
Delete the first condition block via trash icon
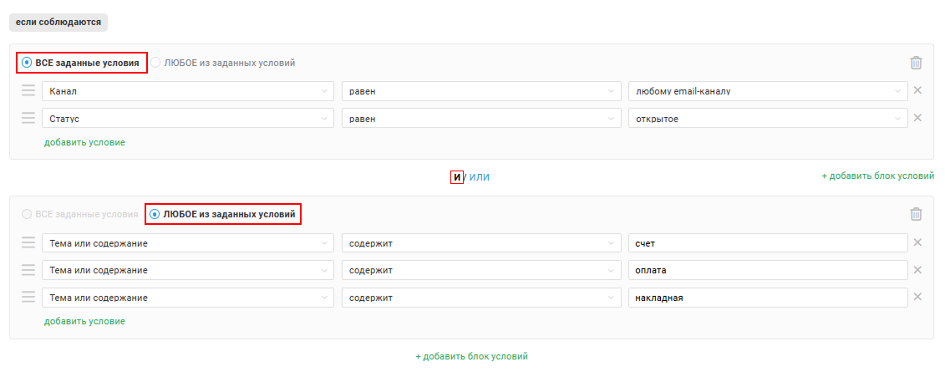pyautogui.click(x=916, y=63)
